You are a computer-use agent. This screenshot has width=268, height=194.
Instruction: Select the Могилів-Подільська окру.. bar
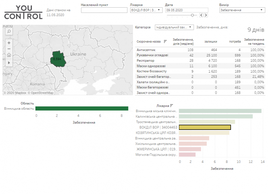tap(187, 154)
